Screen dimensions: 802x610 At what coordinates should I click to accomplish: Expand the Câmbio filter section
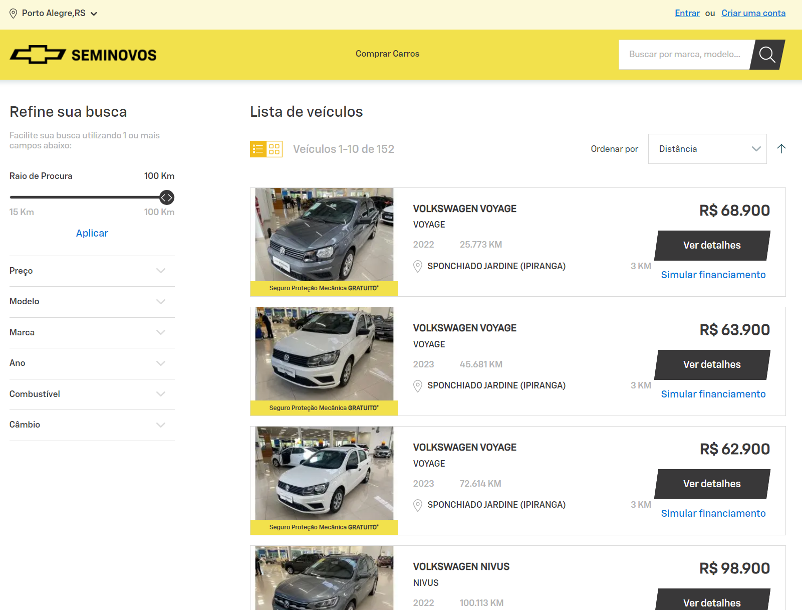[x=160, y=425]
